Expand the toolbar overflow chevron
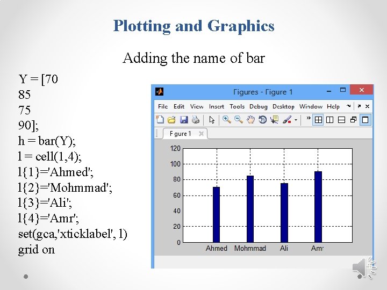The width and height of the screenshot is (387, 290). pyautogui.click(x=309, y=118)
